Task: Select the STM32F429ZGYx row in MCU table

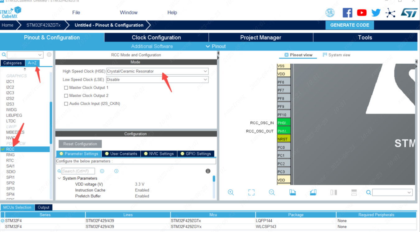Action: pos(208,226)
